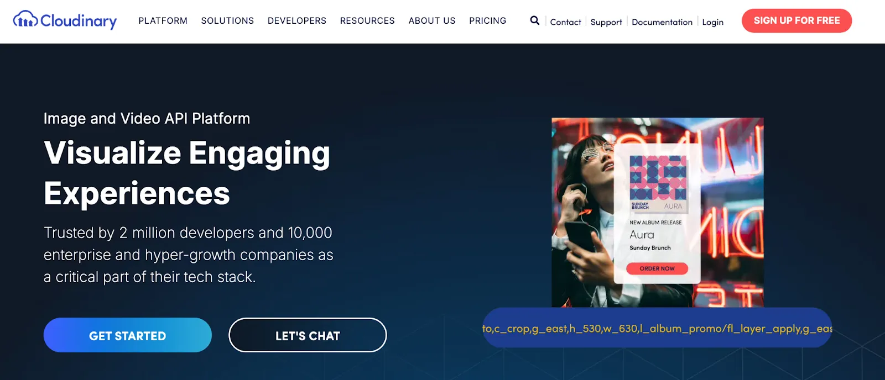The width and height of the screenshot is (885, 380).
Task: Follow the Contact link
Action: coord(565,22)
